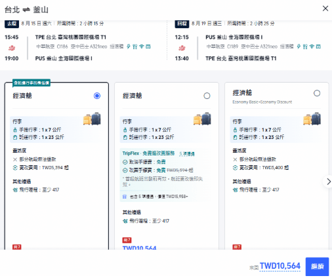Click the 去程 outbound label
332x280 pixels.
12,24
